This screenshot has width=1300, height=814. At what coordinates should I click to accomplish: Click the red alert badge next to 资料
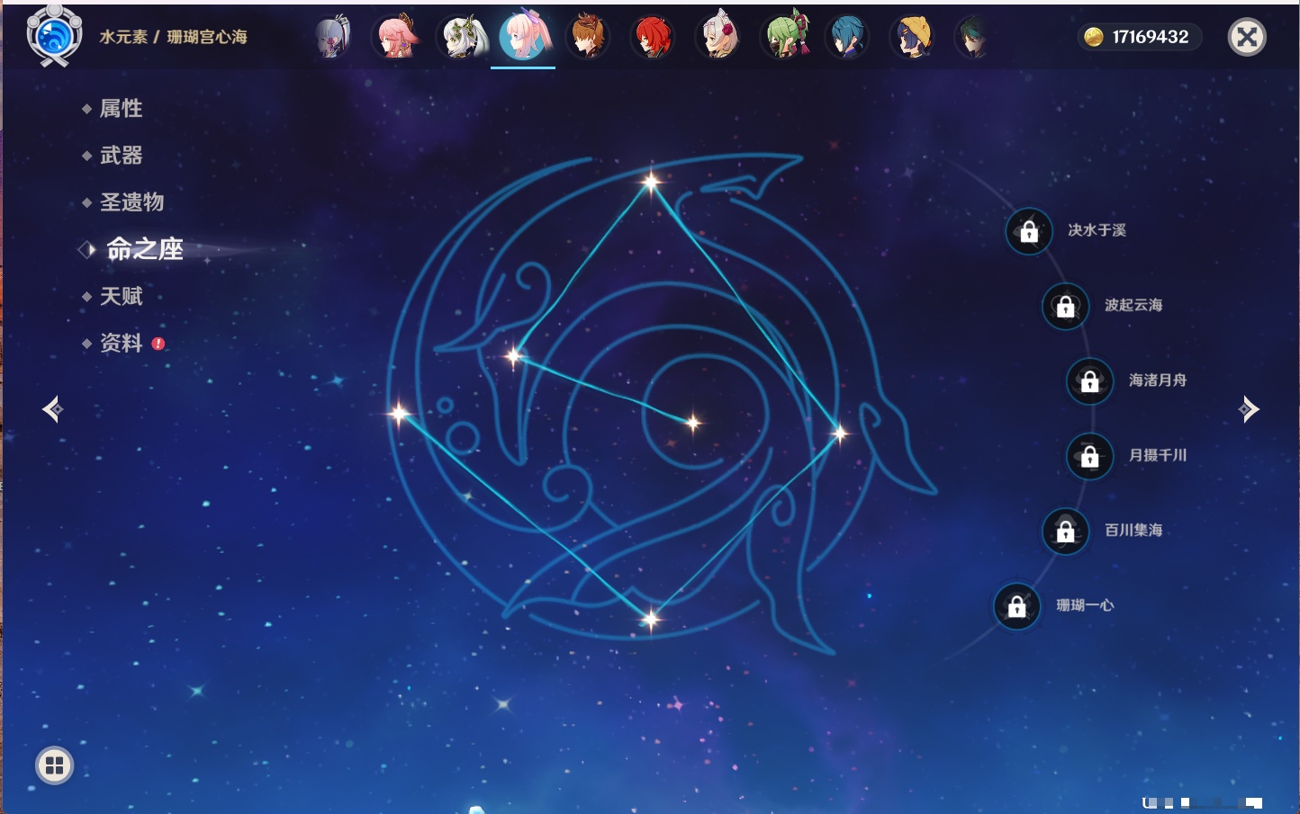pyautogui.click(x=158, y=344)
